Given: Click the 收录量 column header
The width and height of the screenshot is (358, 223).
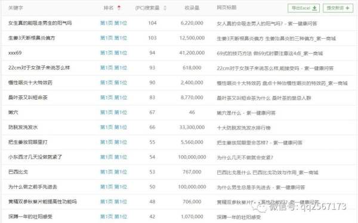Looking at the screenshot, I should click(192, 8).
